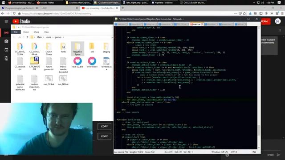Screen dimensions: 285x160
Task: Open Explorer File menu
Action: pyautogui.click(x=16, y=32)
